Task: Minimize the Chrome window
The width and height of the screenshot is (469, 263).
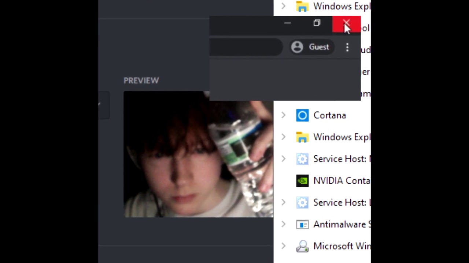Action: [287, 24]
